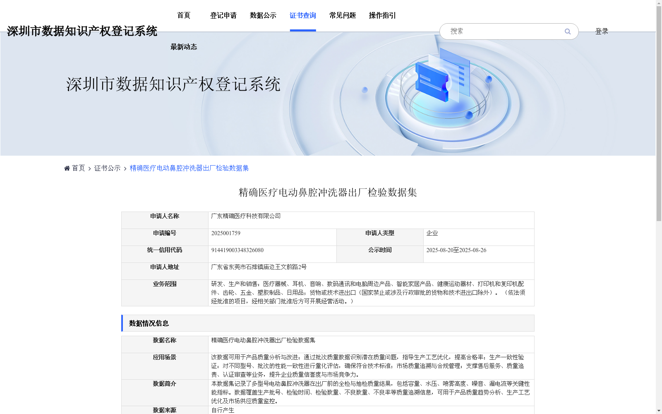
Task: Click the page heading 精确医疗电动鼻腔冲洗器出厂检验数据集
Action: pyautogui.click(x=328, y=193)
